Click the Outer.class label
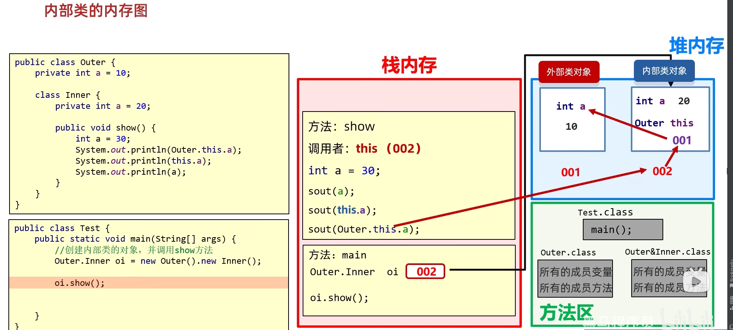733x330 pixels. point(568,252)
